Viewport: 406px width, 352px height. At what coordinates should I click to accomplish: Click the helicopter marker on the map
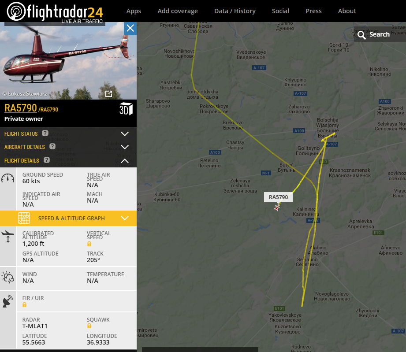tap(277, 207)
